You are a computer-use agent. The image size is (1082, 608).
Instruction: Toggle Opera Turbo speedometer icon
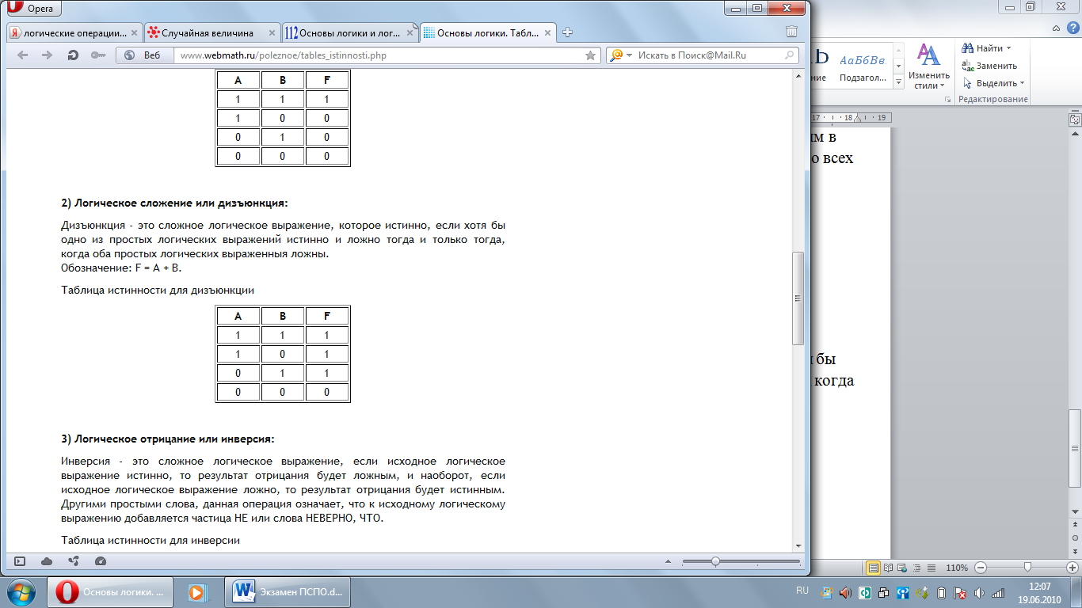(100, 561)
